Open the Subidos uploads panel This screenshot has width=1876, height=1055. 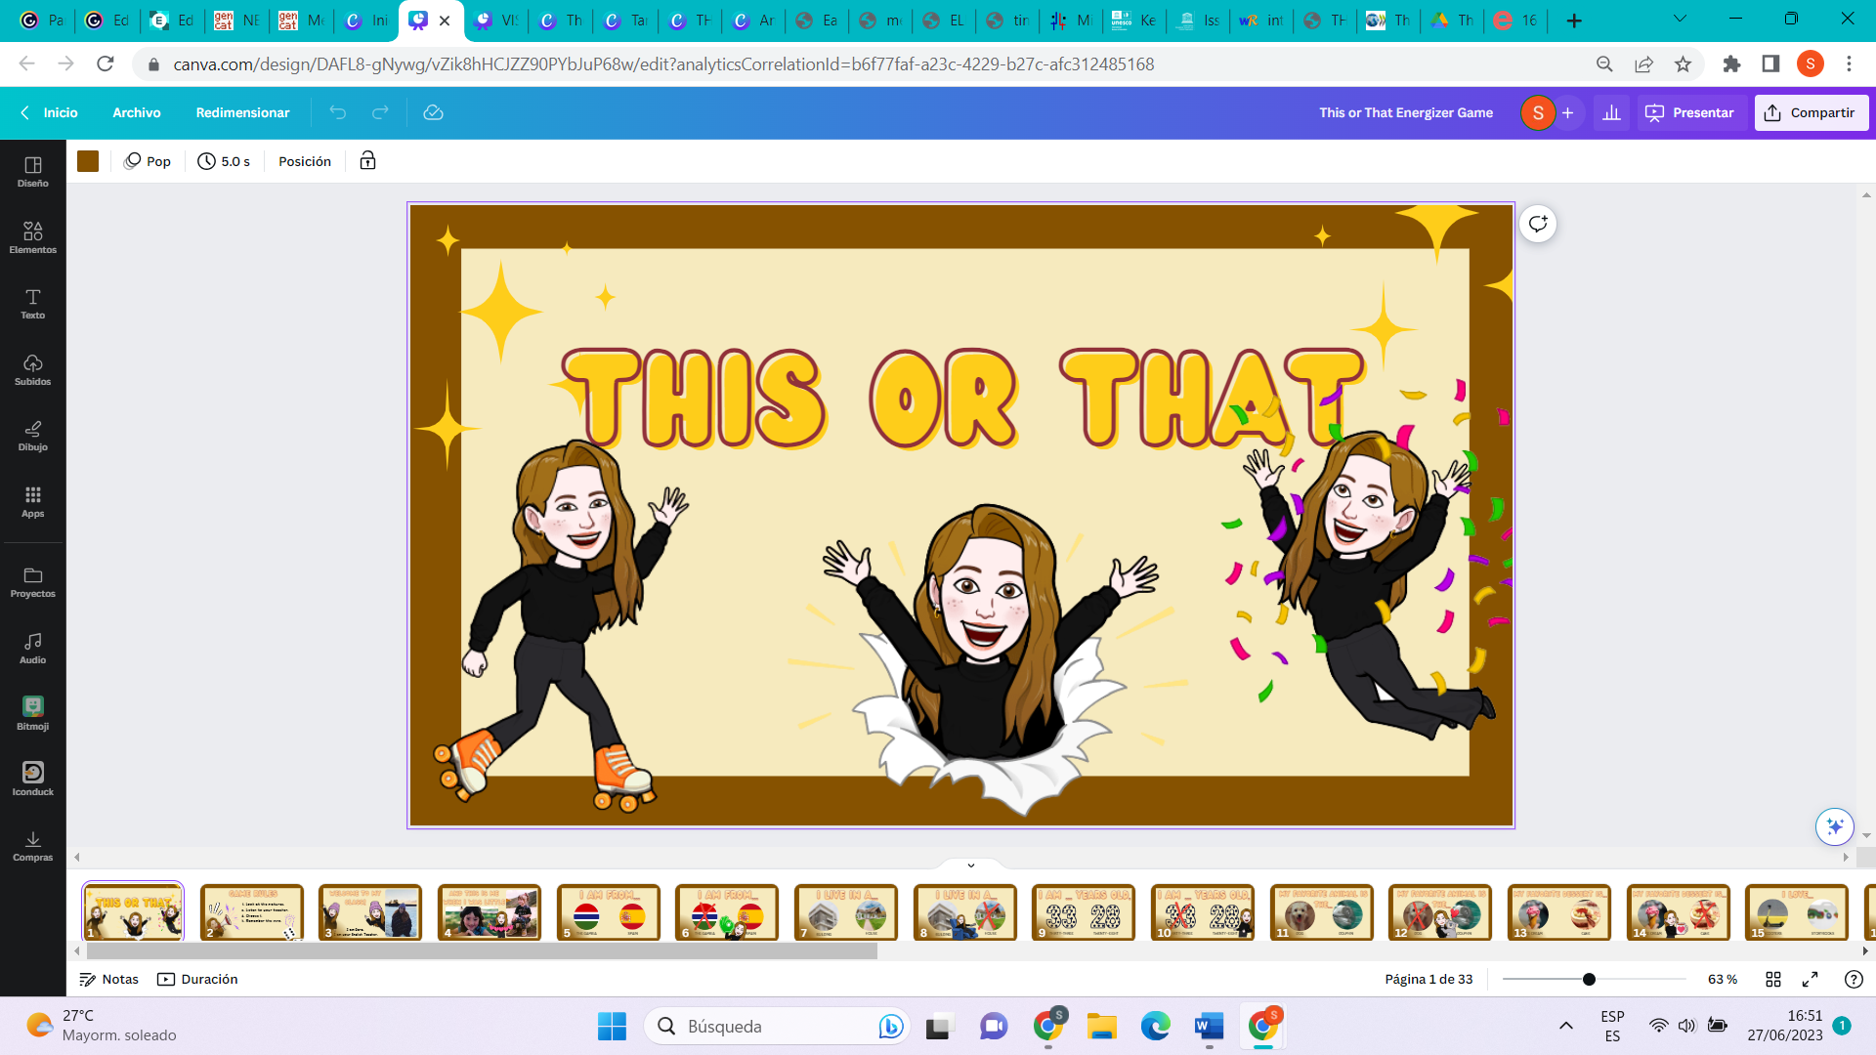click(32, 369)
